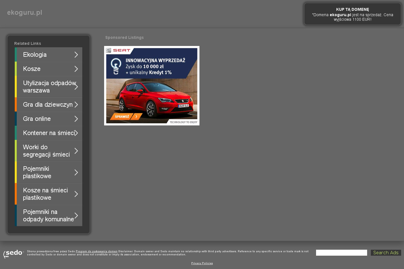Click the arrow beside Gra online
Screen dimensions: 404x269
click(76, 119)
